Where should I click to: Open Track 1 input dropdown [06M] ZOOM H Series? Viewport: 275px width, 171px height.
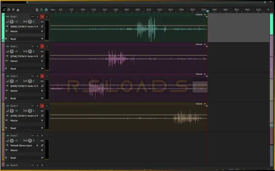click(x=24, y=27)
